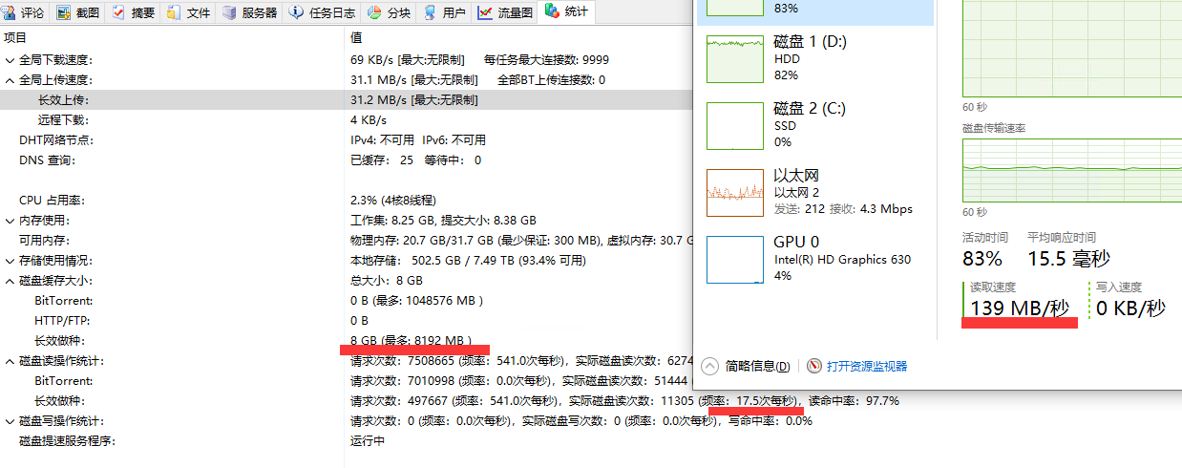Click the IPv4: 不可用 value
The width and height of the screenshot is (1182, 468).
point(382,139)
